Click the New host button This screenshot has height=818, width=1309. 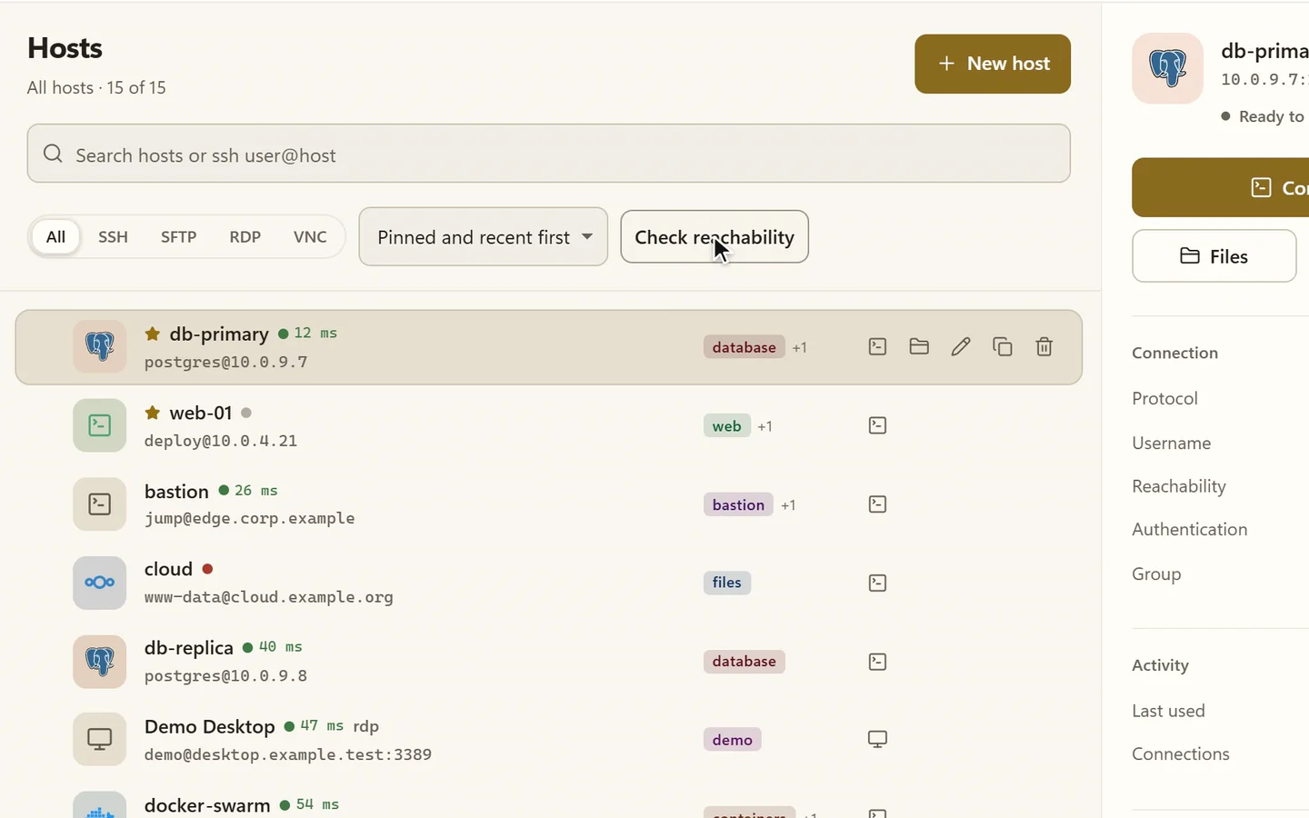pyautogui.click(x=993, y=64)
